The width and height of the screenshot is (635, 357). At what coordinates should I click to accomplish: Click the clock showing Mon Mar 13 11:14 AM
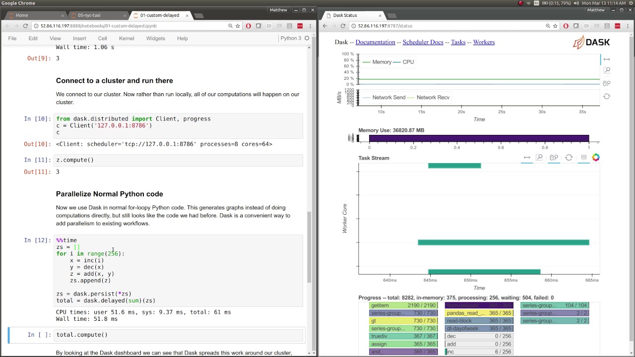[604, 3]
